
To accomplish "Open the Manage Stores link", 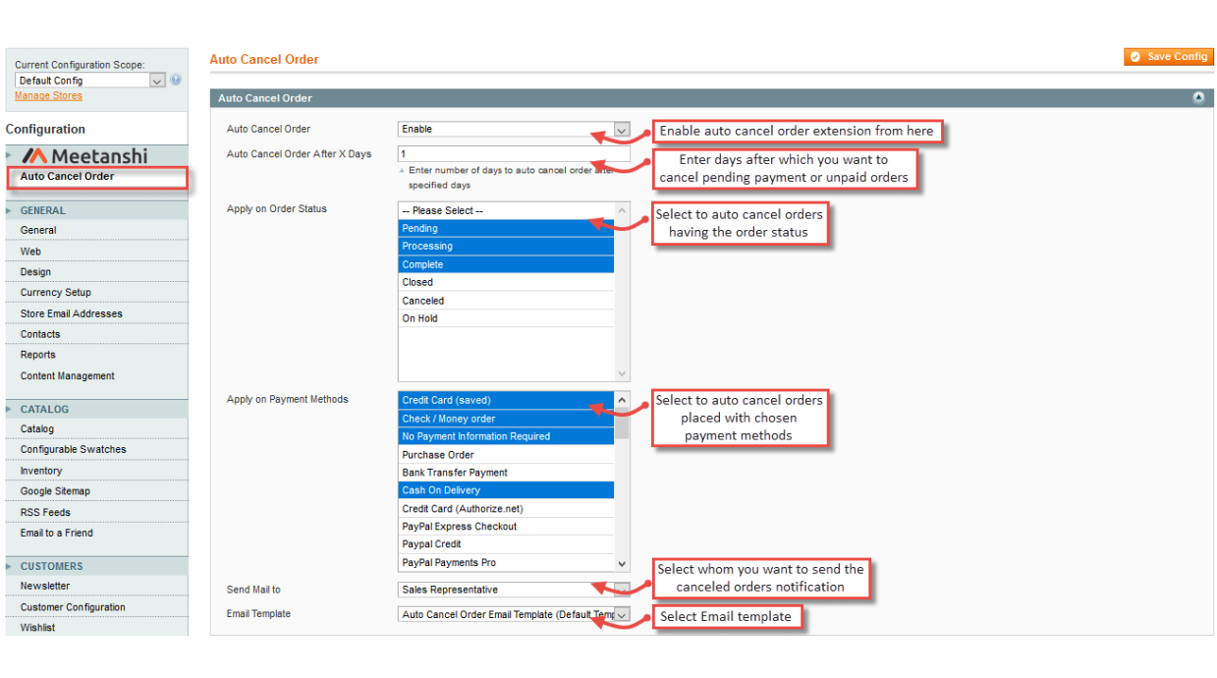I will 48,96.
